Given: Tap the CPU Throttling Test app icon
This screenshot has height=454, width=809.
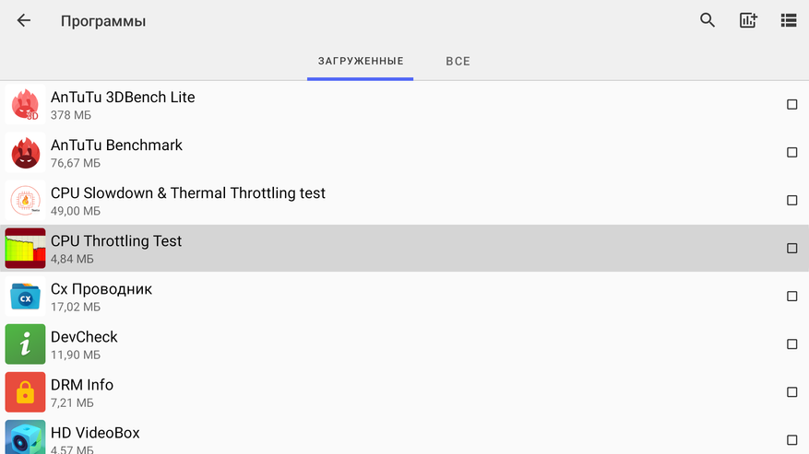Looking at the screenshot, I should point(25,249).
